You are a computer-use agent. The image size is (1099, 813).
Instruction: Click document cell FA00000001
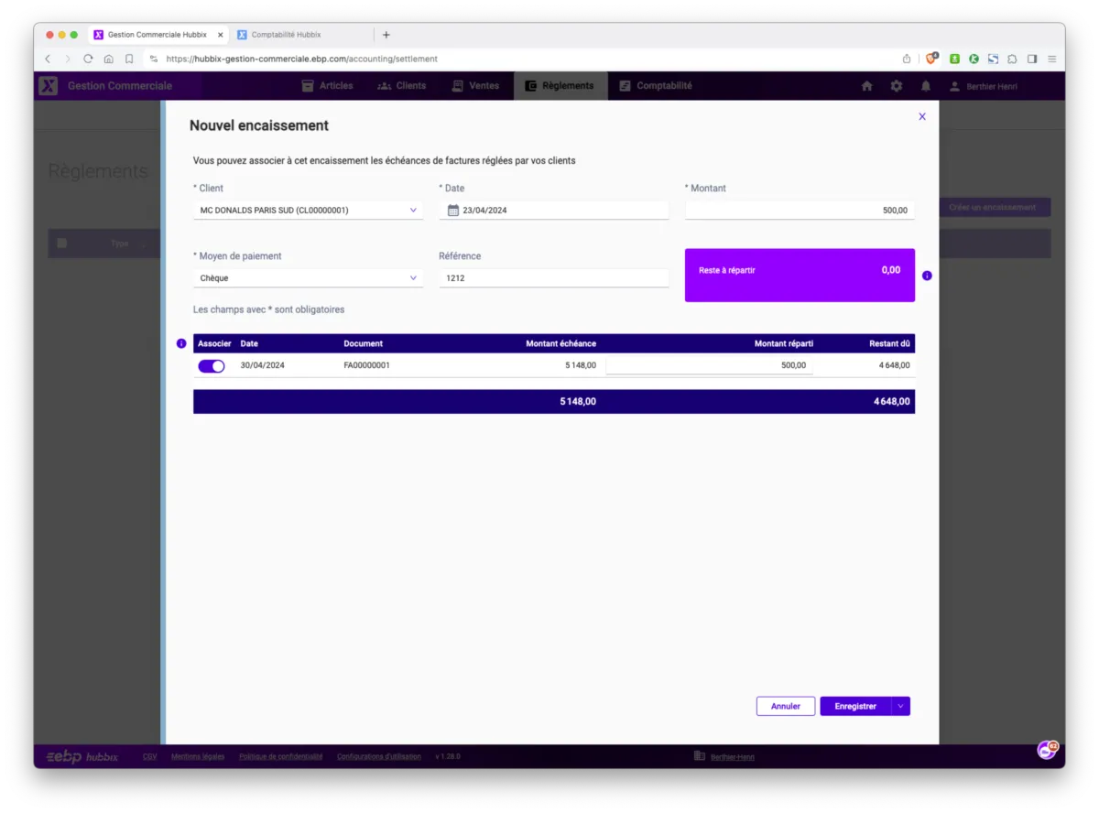point(366,365)
